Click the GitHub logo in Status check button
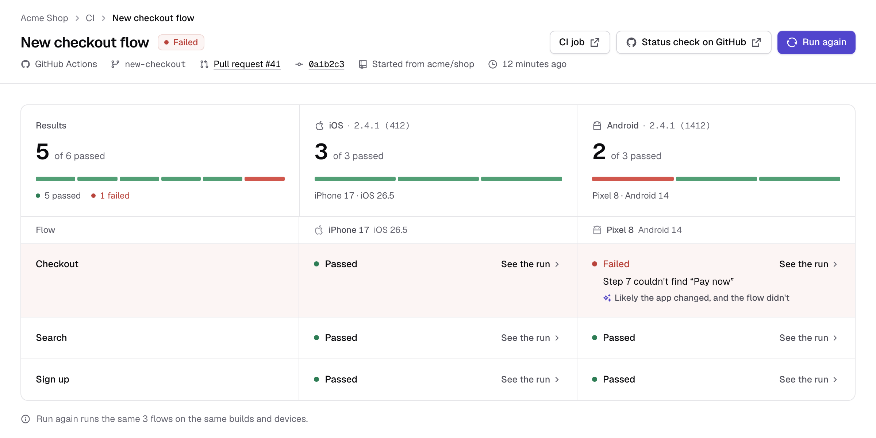 click(x=631, y=42)
